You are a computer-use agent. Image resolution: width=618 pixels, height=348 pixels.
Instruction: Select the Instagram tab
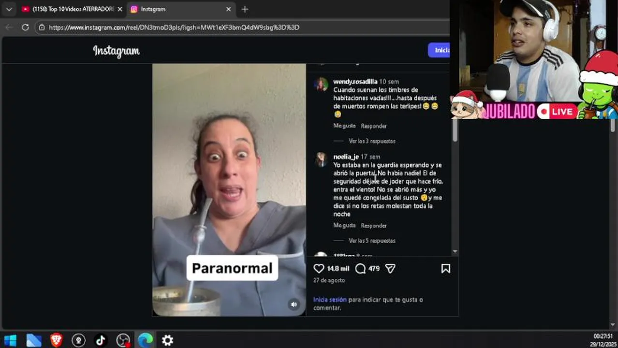(180, 9)
